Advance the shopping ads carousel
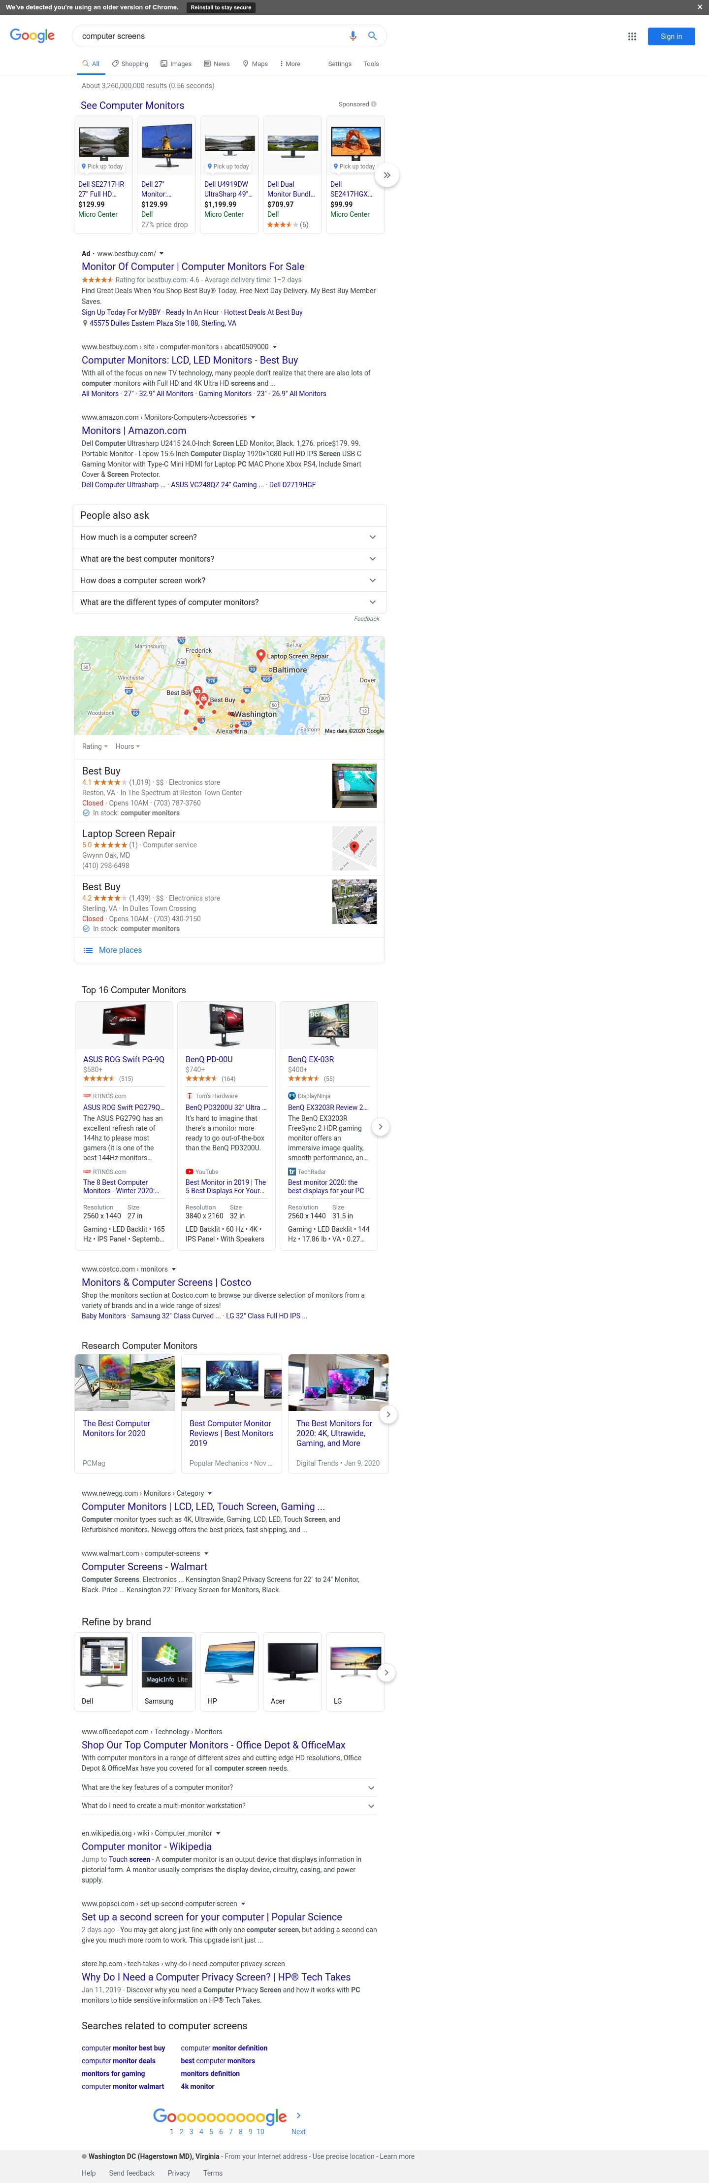The height and width of the screenshot is (2183, 709). (387, 174)
